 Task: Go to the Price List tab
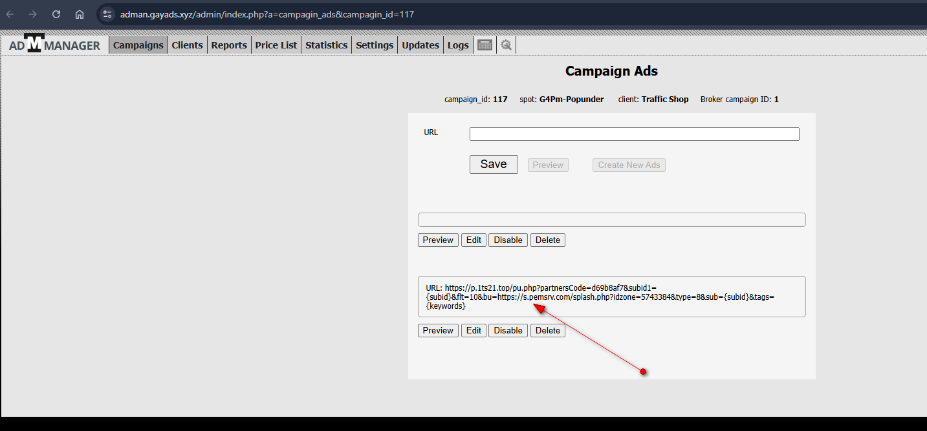pos(276,45)
